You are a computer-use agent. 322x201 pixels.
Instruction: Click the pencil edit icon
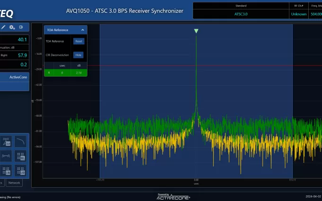click(3, 27)
